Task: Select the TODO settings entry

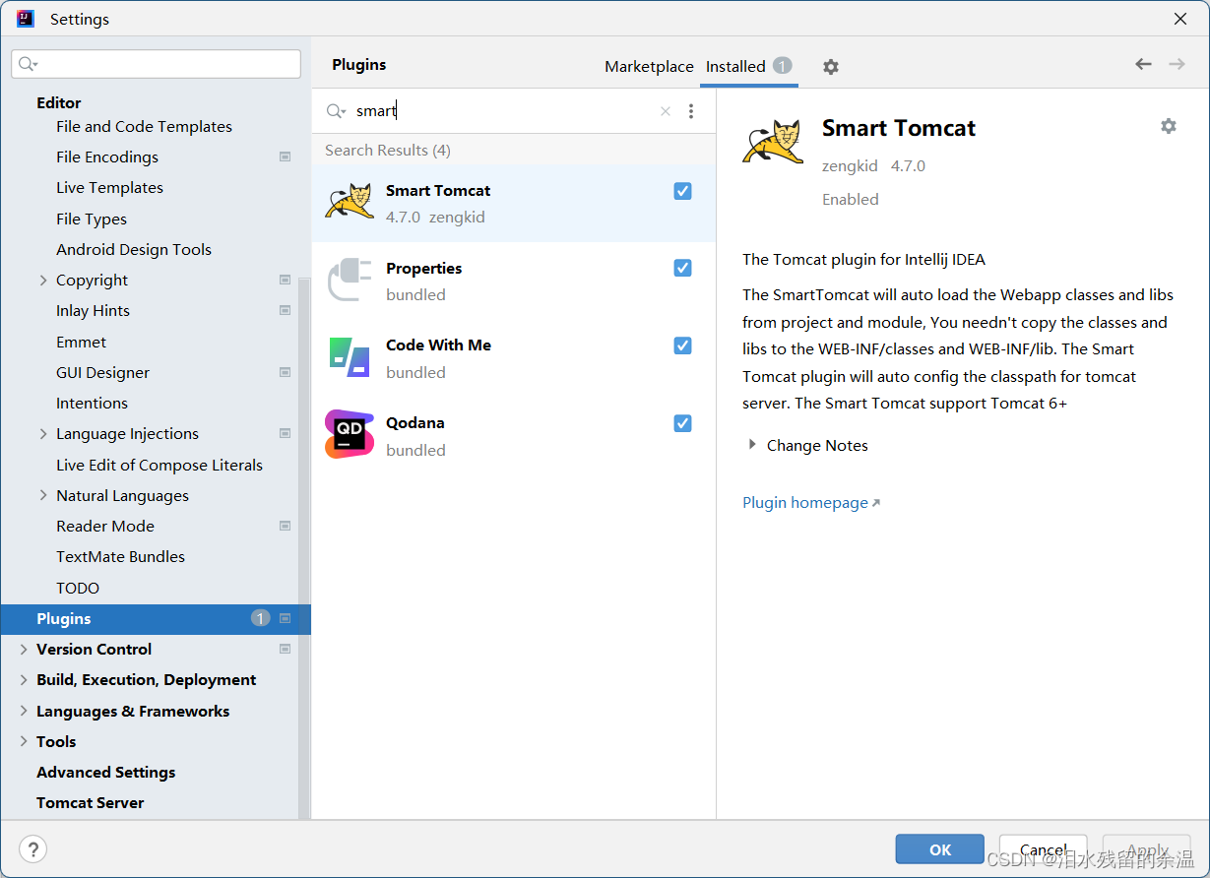Action: click(78, 588)
